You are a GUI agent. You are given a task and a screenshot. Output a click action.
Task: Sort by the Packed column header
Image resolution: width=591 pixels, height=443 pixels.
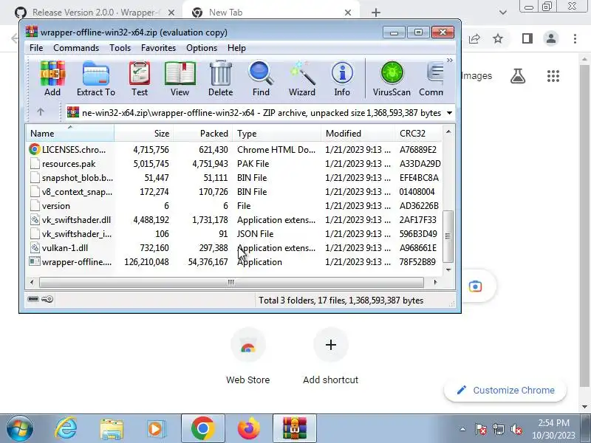(202, 134)
